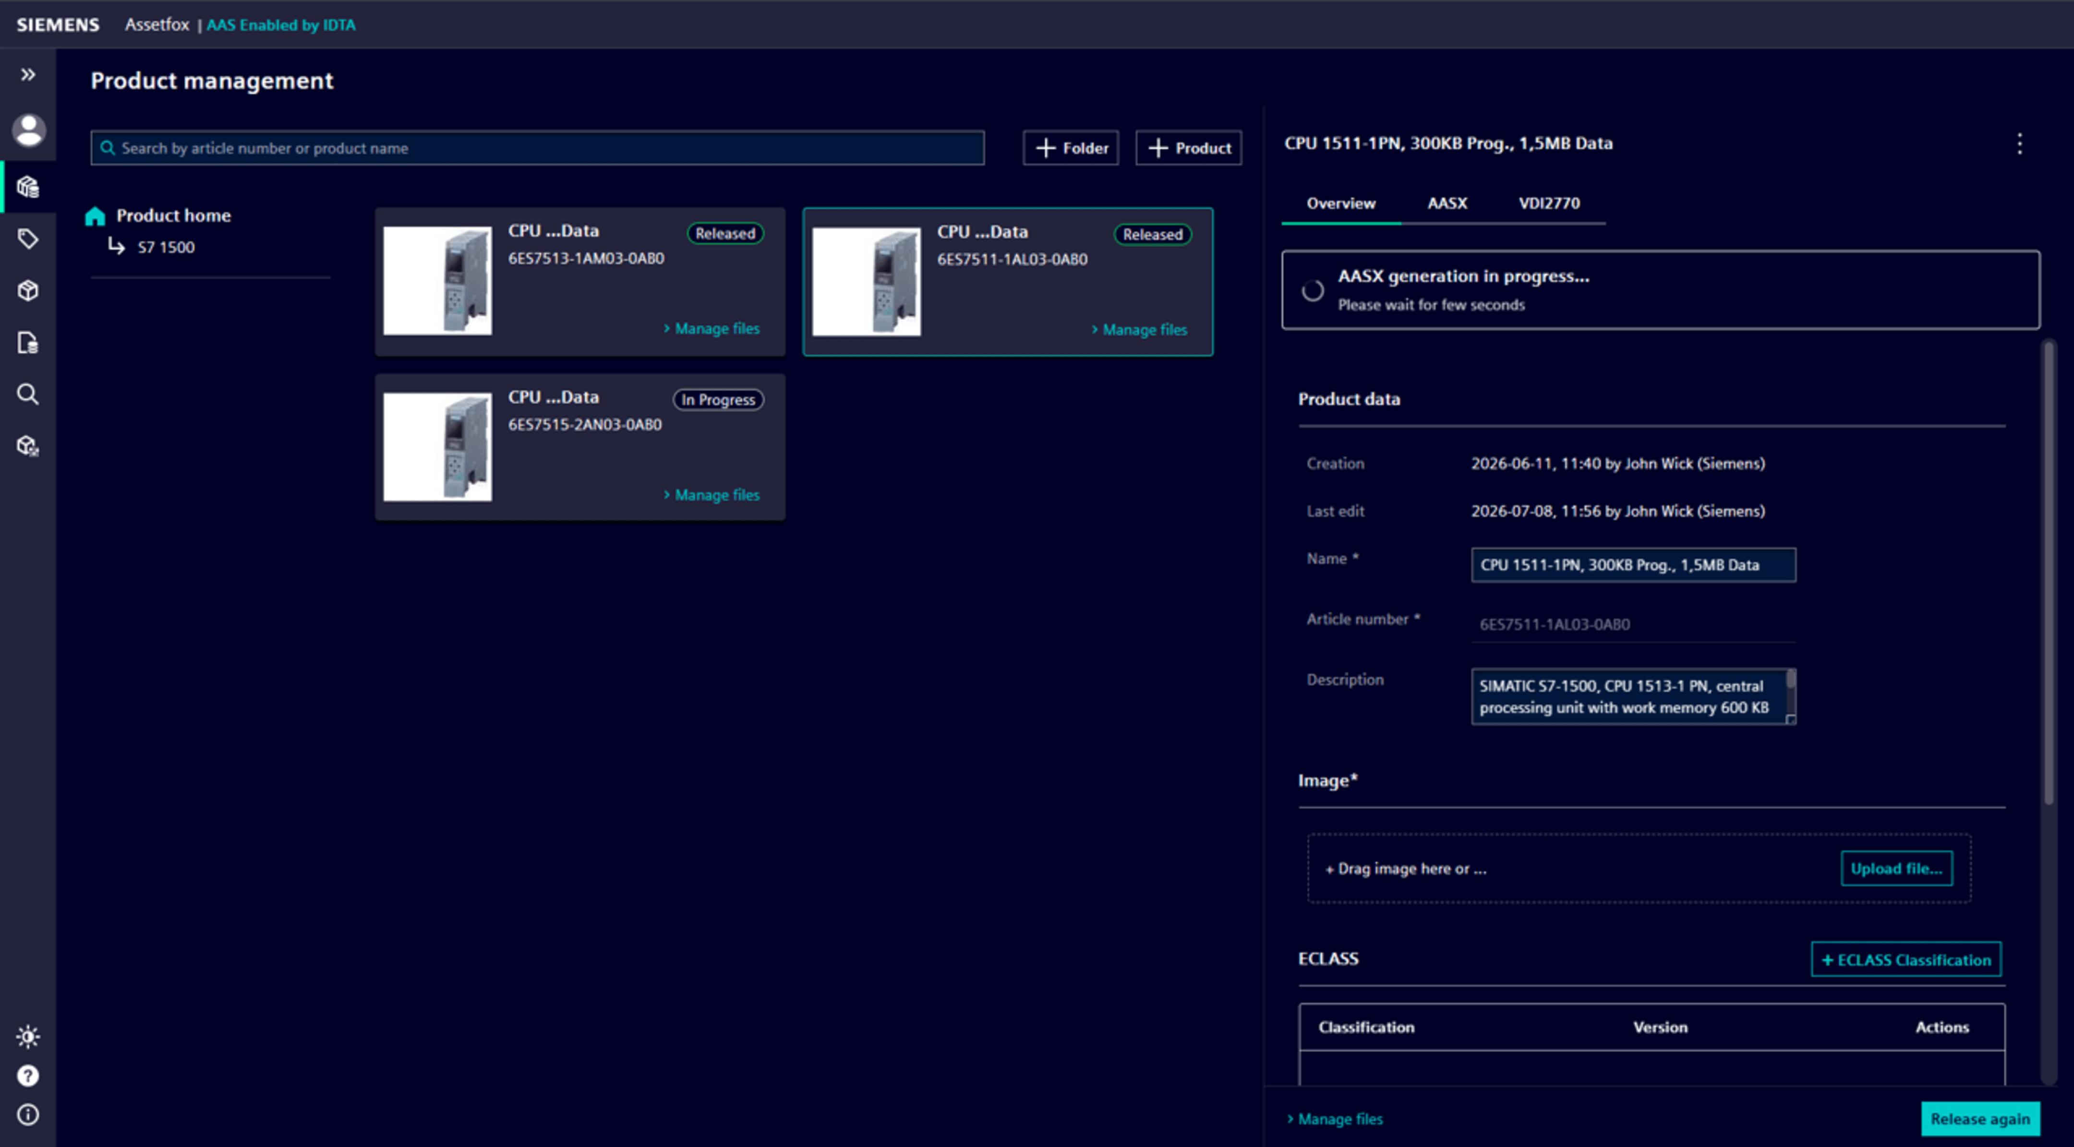
Task: Click the SIEMENS logo
Action: coord(58,25)
